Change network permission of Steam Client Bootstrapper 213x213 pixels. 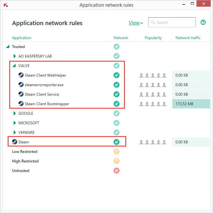[116, 104]
